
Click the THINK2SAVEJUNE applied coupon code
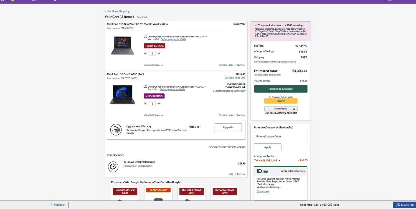(265, 161)
